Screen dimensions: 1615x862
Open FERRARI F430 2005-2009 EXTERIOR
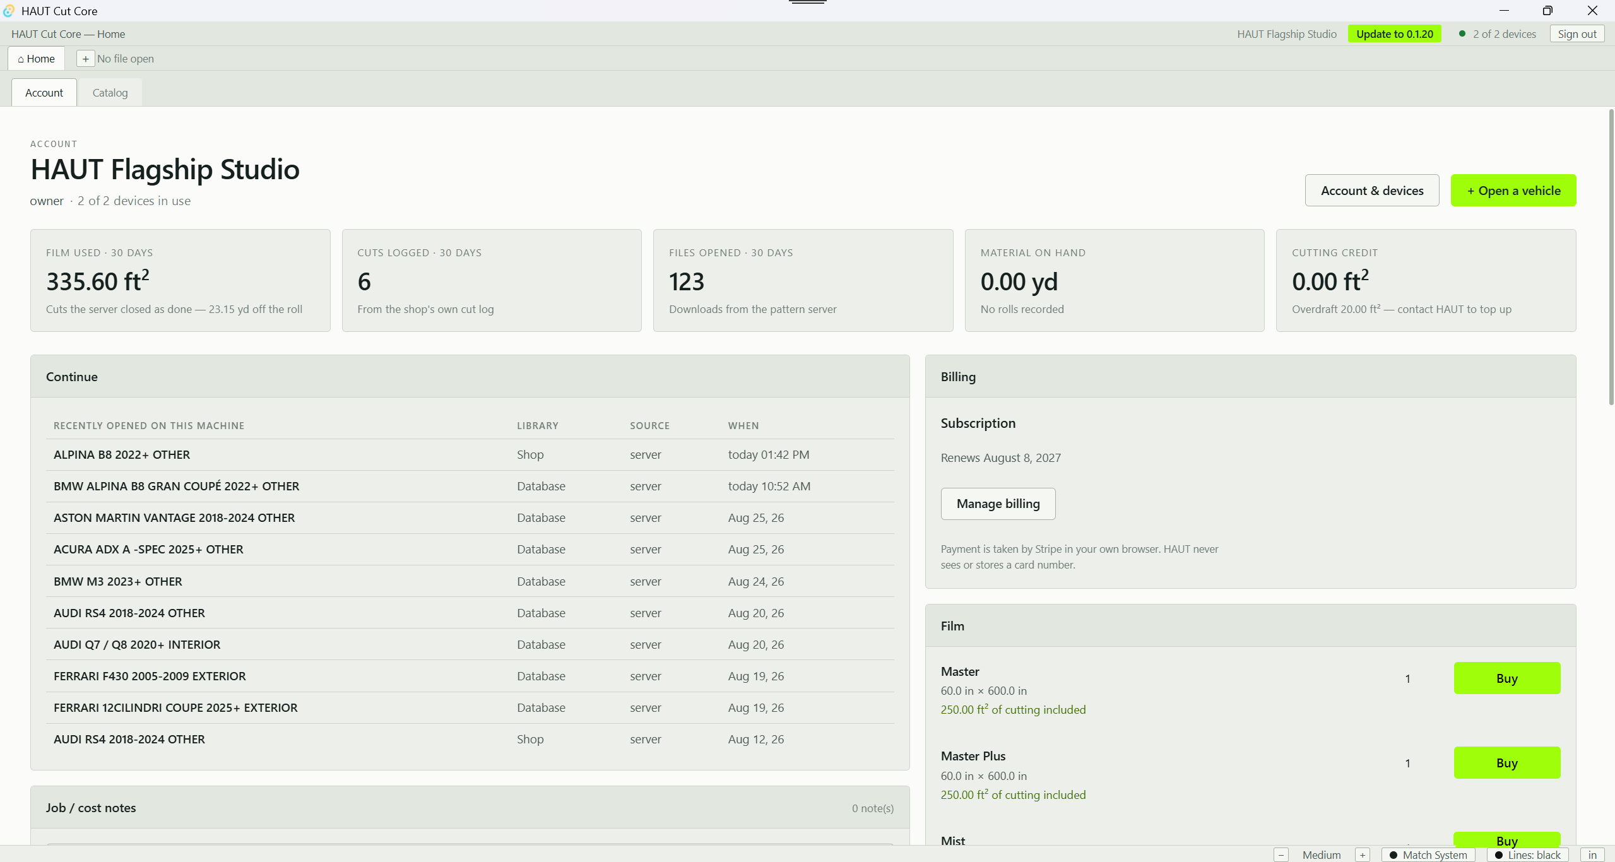470,676
